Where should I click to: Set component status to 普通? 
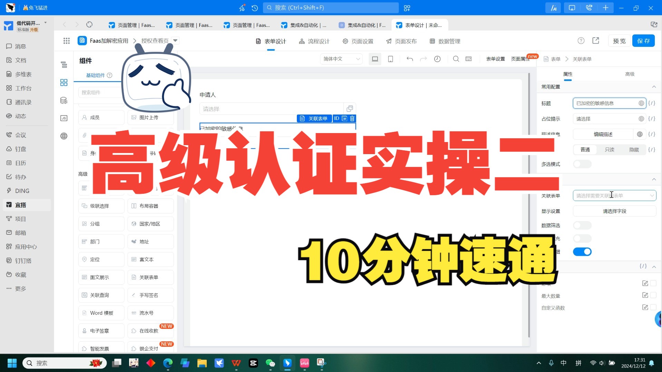pos(585,150)
